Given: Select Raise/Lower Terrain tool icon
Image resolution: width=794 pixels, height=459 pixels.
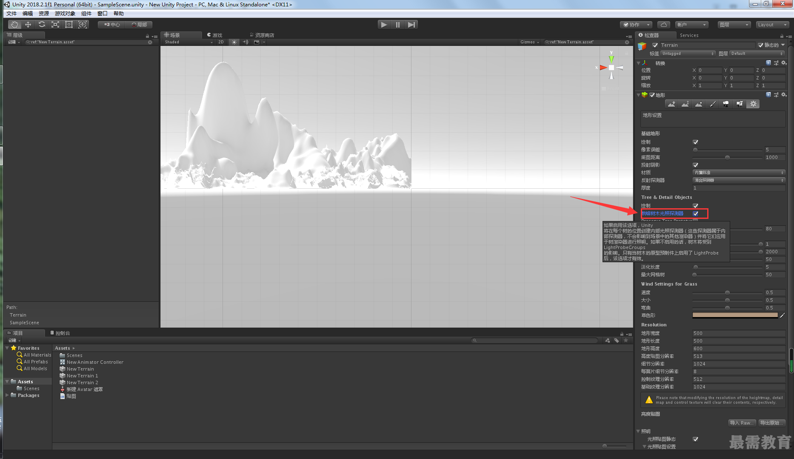Looking at the screenshot, I should [x=671, y=104].
